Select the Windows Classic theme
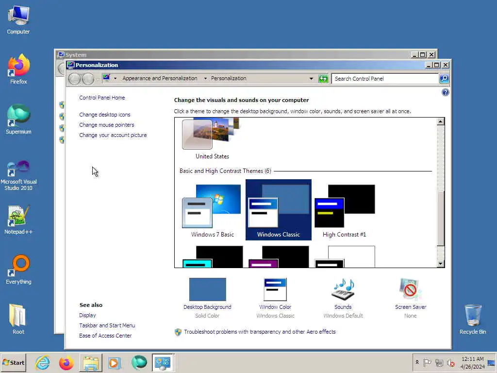Screen dimensions: 497x373 coord(278,210)
